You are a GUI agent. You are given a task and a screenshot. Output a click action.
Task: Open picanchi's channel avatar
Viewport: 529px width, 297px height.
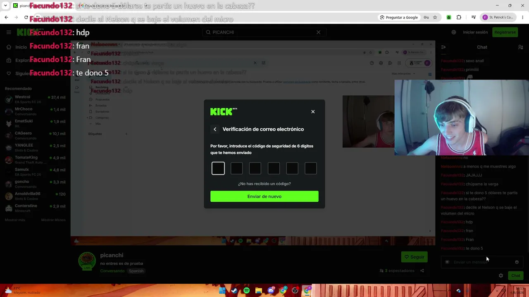[x=87, y=261]
